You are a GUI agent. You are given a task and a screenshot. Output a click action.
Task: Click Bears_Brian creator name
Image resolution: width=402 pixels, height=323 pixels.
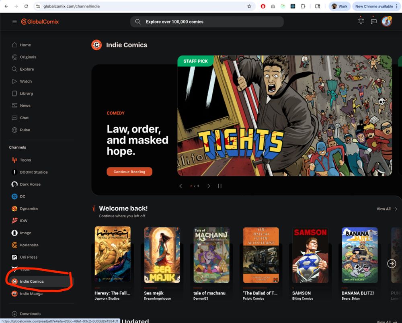point(351,298)
